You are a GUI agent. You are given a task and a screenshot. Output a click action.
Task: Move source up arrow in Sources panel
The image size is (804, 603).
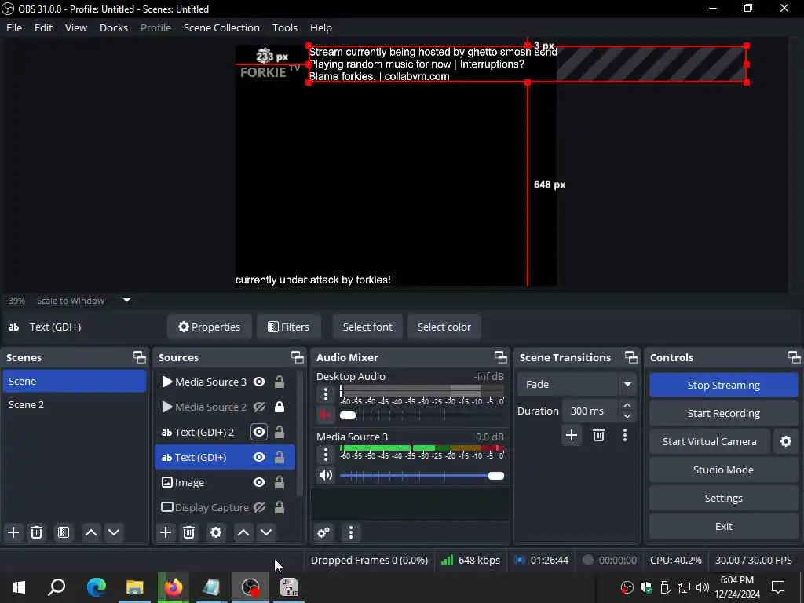[x=243, y=532]
